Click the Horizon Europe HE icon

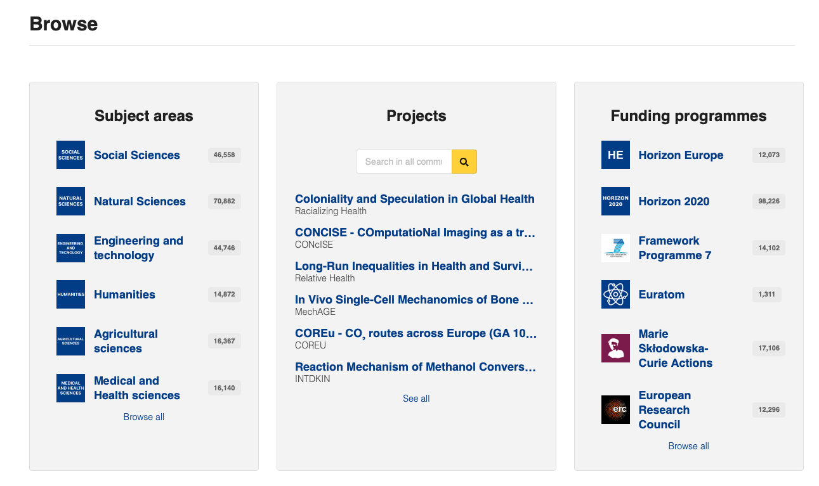[x=615, y=155]
